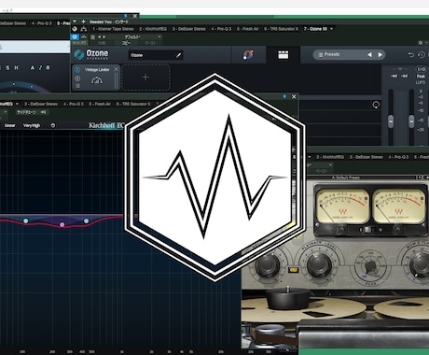The height and width of the screenshot is (355, 429).
Task: Step to the next preset arrow in the Ozone window header
Action: (x=104, y=36)
